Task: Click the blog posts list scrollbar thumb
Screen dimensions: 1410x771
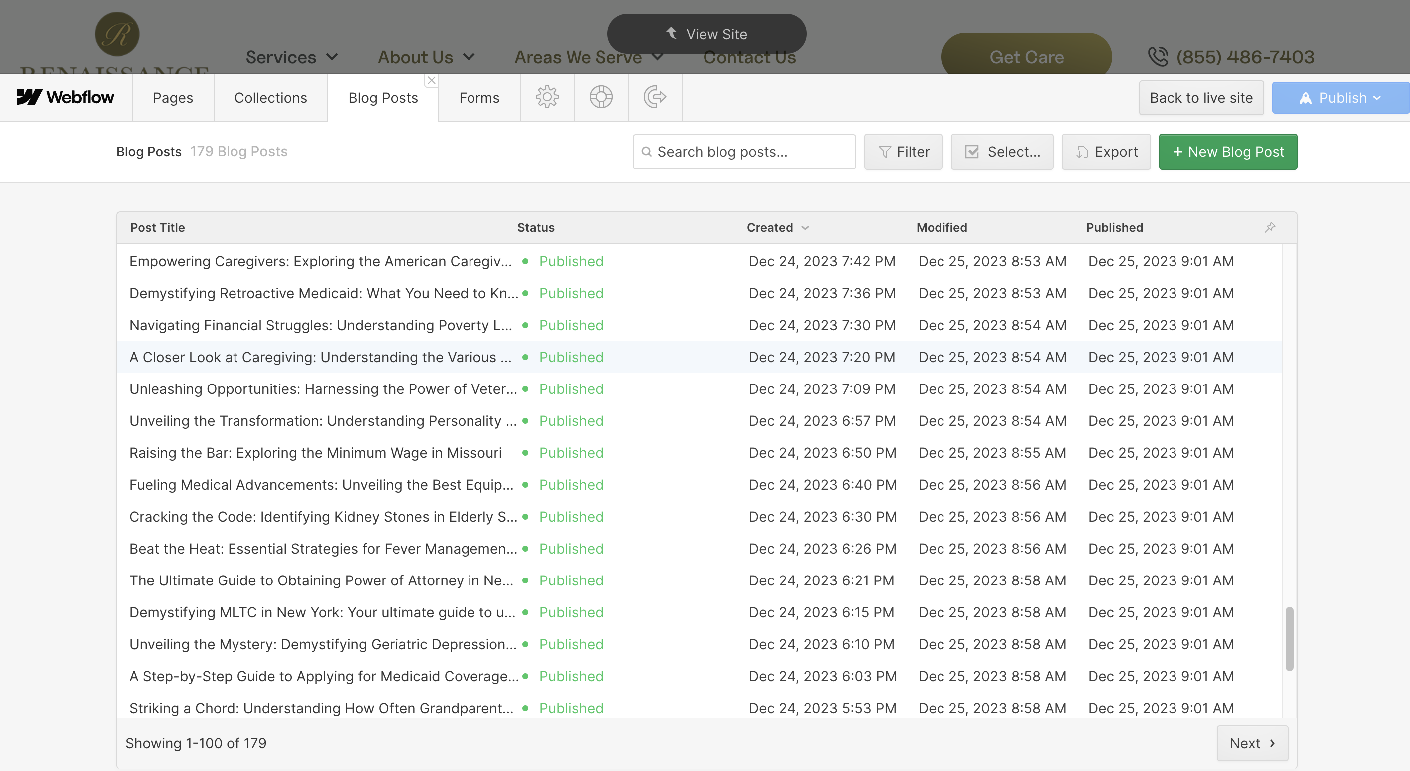Action: [1289, 638]
